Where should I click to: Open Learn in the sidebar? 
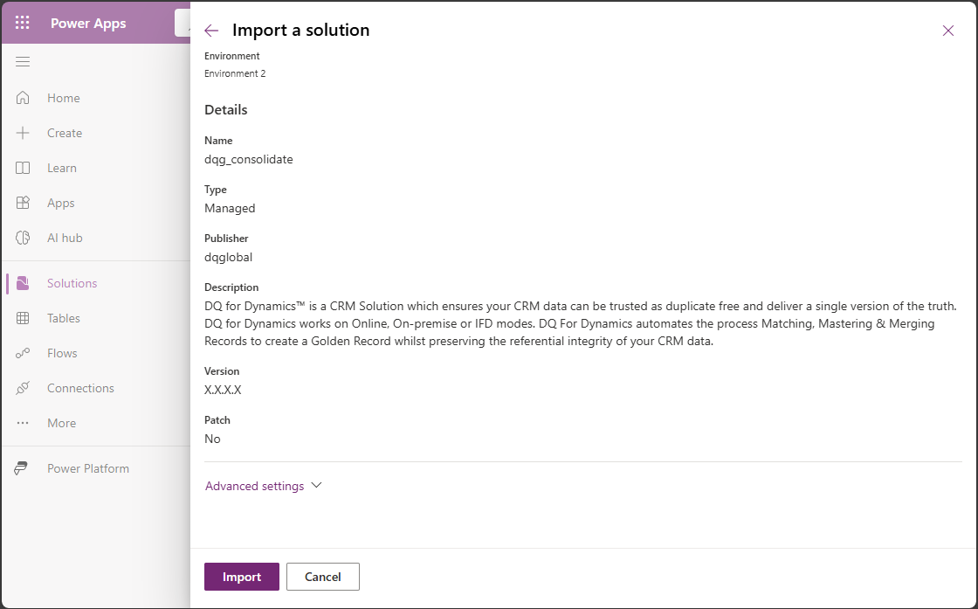pos(62,168)
